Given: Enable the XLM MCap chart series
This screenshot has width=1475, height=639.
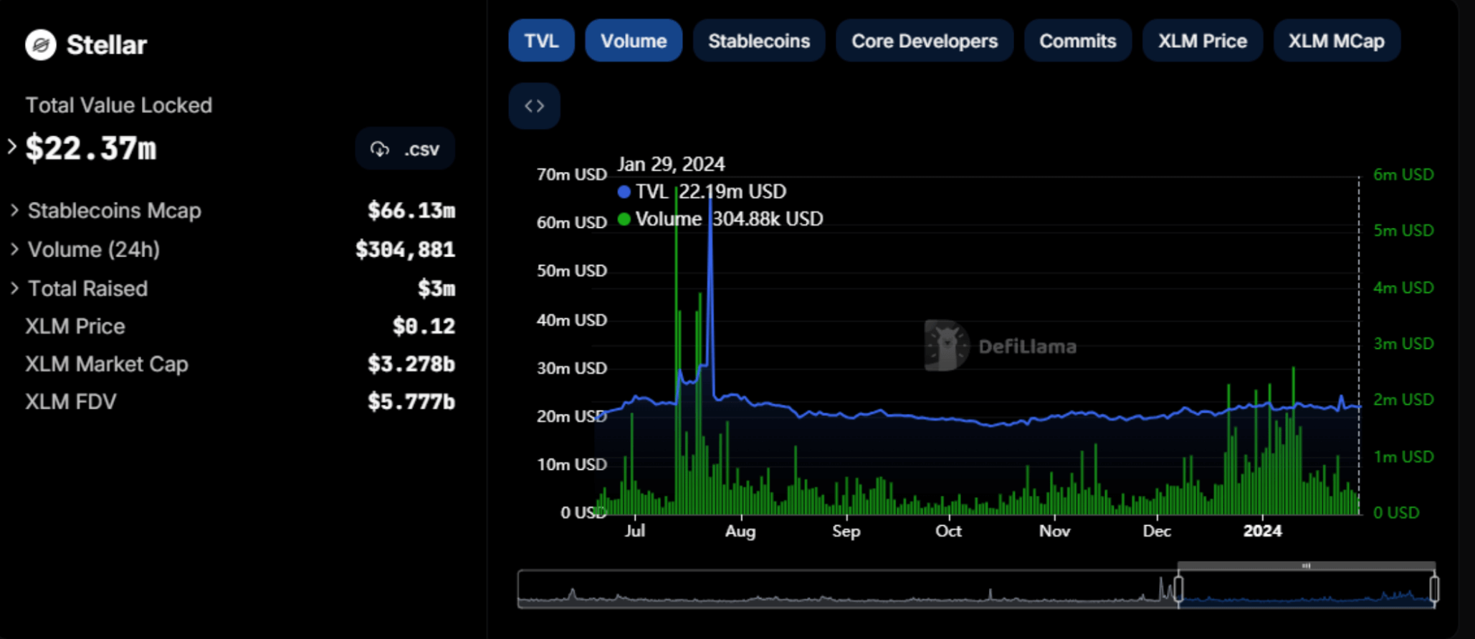Looking at the screenshot, I should click(x=1337, y=41).
